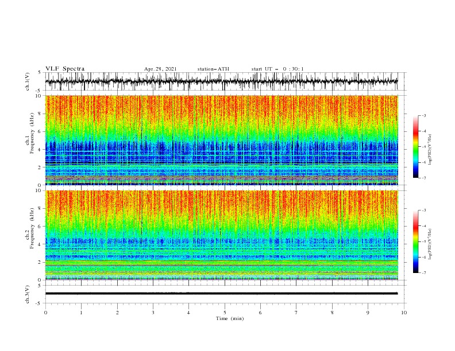Image resolution: width=455 pixels, height=351 pixels.
Task: Click the "-3" label on the ch.2 colorbar
Action: 424,210
